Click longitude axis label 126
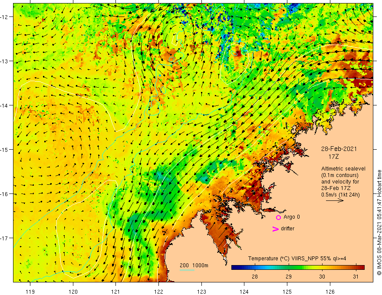The height and width of the screenshot is (295, 382). pos(330,292)
